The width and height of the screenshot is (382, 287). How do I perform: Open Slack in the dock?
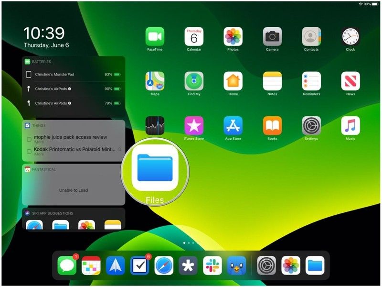pos(212,265)
